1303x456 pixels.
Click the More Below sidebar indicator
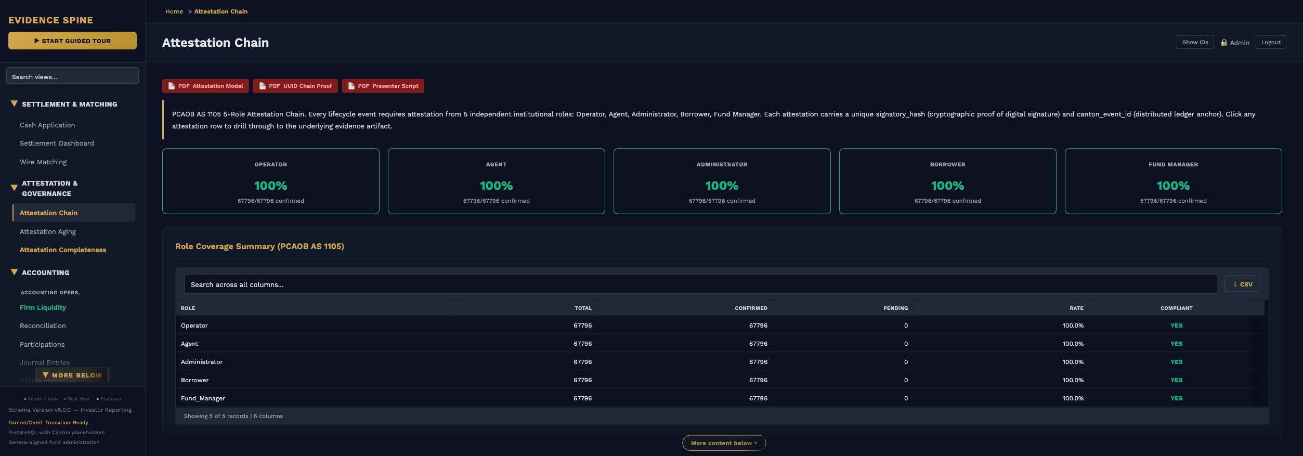[72, 375]
